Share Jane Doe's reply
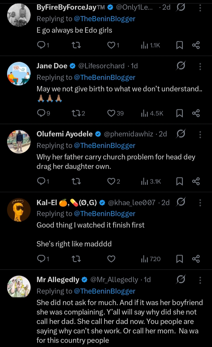Screen dimensions: 212x347 point(196,113)
